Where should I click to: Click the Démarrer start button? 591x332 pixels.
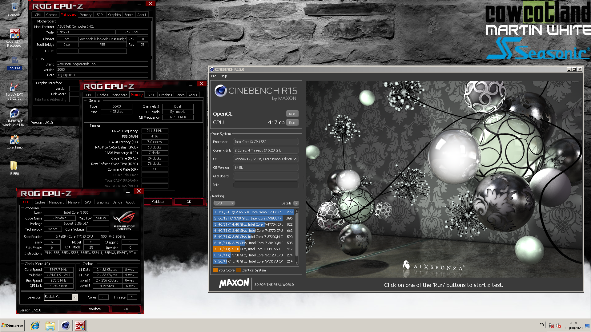click(x=12, y=326)
